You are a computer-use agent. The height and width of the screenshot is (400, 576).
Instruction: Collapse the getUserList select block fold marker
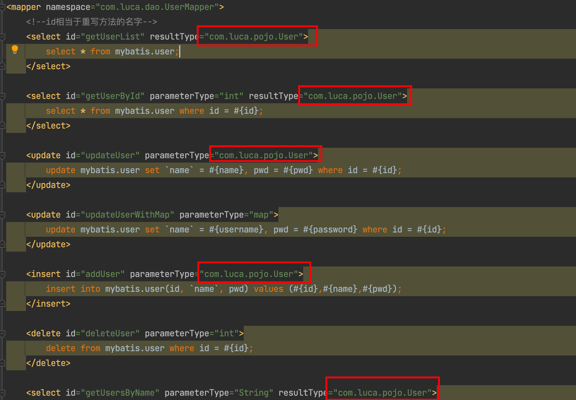(x=2, y=37)
